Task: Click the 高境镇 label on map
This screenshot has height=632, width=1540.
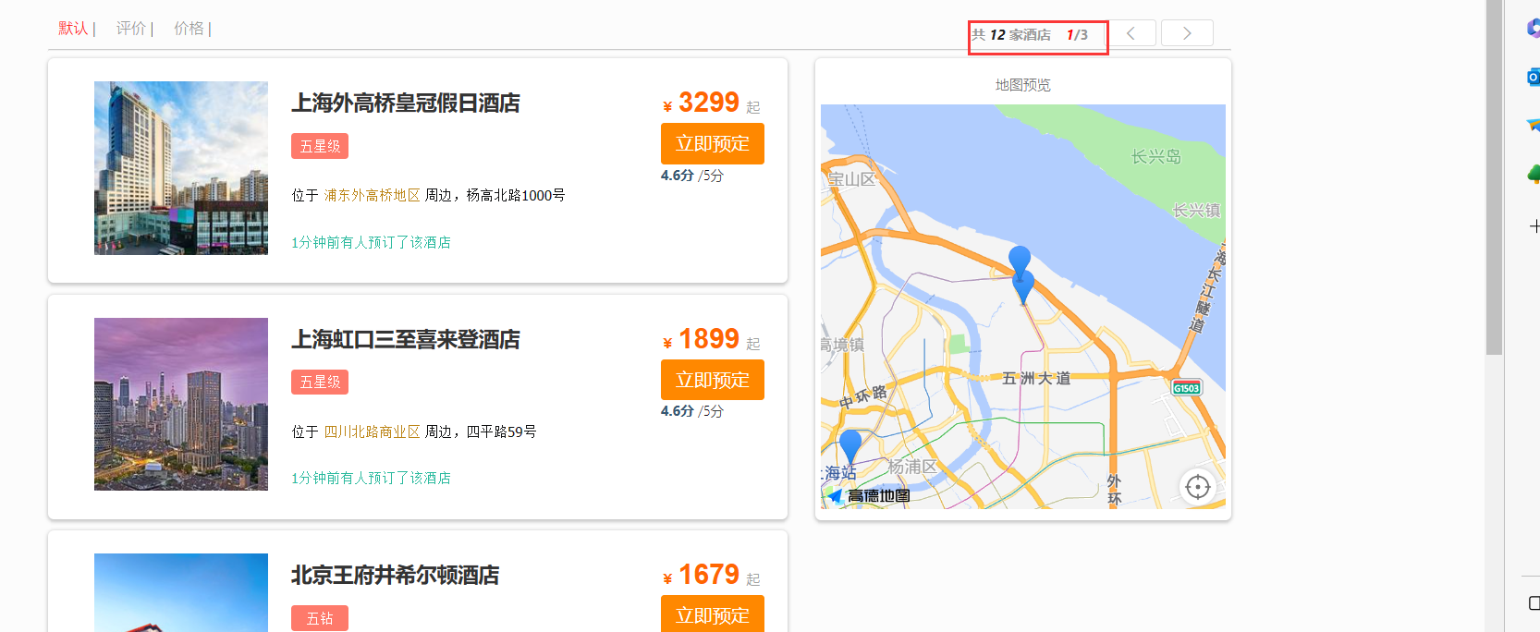Action: pyautogui.click(x=842, y=345)
